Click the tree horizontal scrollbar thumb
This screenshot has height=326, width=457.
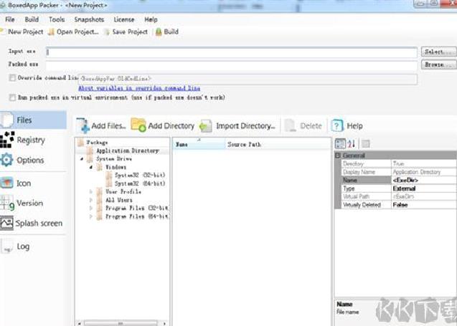tap(121, 323)
